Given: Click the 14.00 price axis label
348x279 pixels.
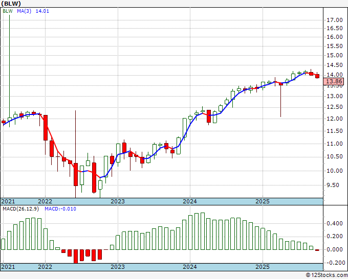Looking at the screenshot, I should click(x=335, y=75).
